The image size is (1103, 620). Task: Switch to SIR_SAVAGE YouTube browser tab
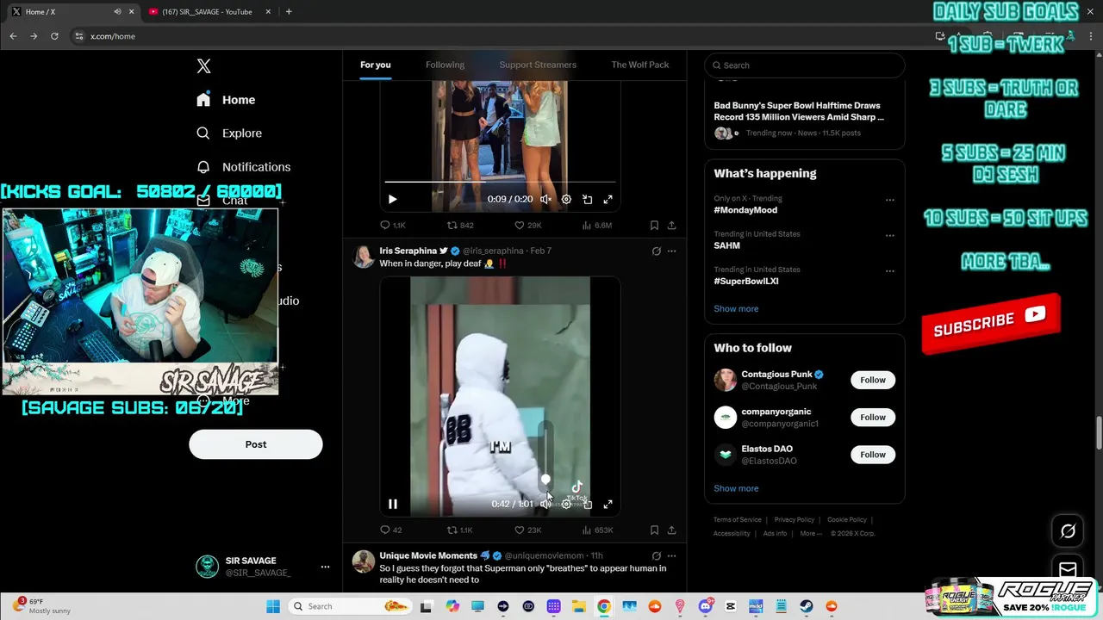click(207, 12)
